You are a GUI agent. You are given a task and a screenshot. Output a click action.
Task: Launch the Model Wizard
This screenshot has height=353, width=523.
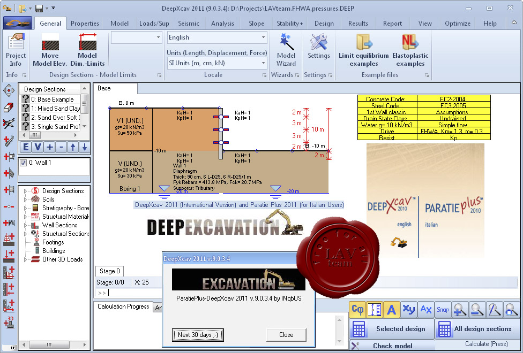(286, 50)
